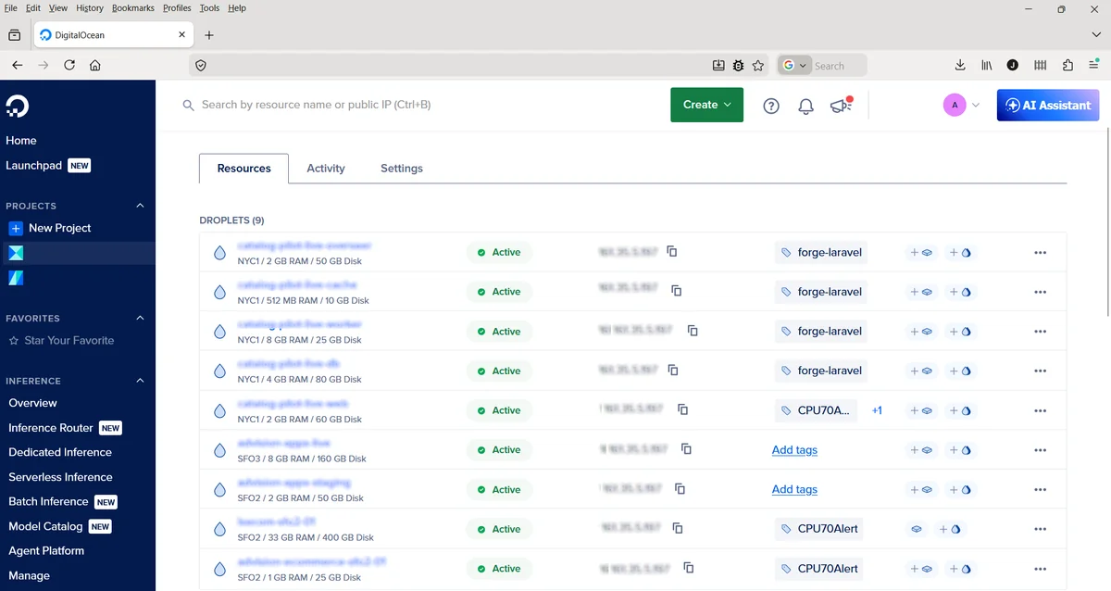Open the Create dropdown button
The image size is (1111, 591).
[x=706, y=105]
